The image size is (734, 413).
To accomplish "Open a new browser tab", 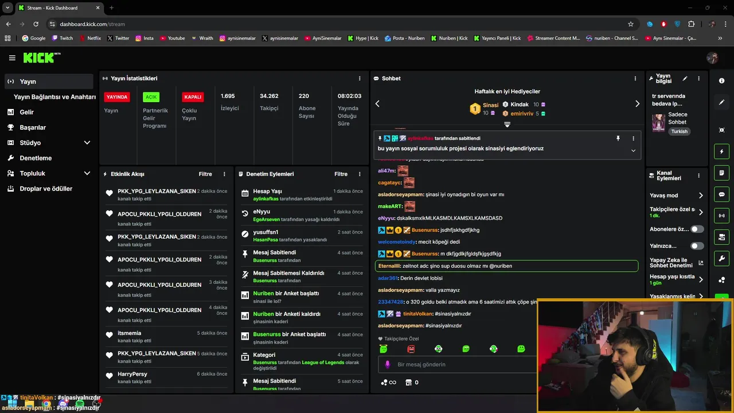I will click(x=111, y=8).
